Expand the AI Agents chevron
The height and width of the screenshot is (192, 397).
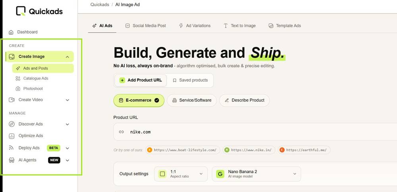pos(67,160)
